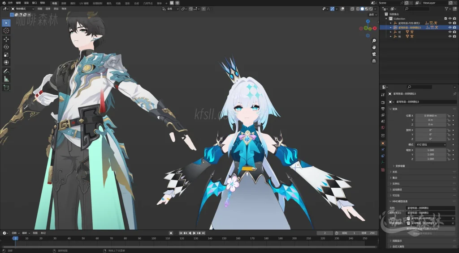Viewport: 459px width, 253px height.
Task: Toggle viewport gizmo display button
Action: click(x=332, y=9)
